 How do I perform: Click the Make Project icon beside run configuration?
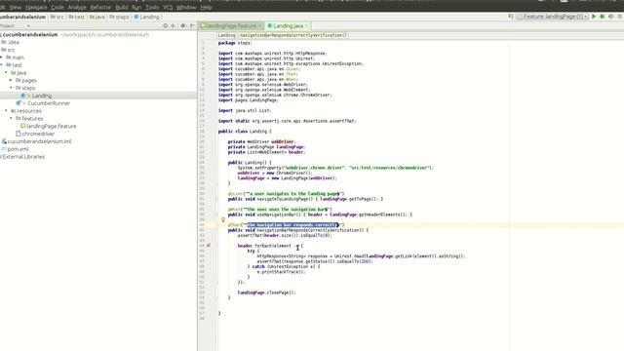tap(511, 17)
